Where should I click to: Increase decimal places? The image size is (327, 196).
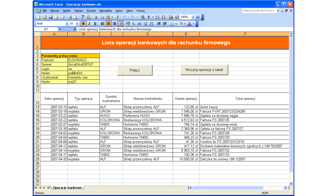[x=146, y=24]
